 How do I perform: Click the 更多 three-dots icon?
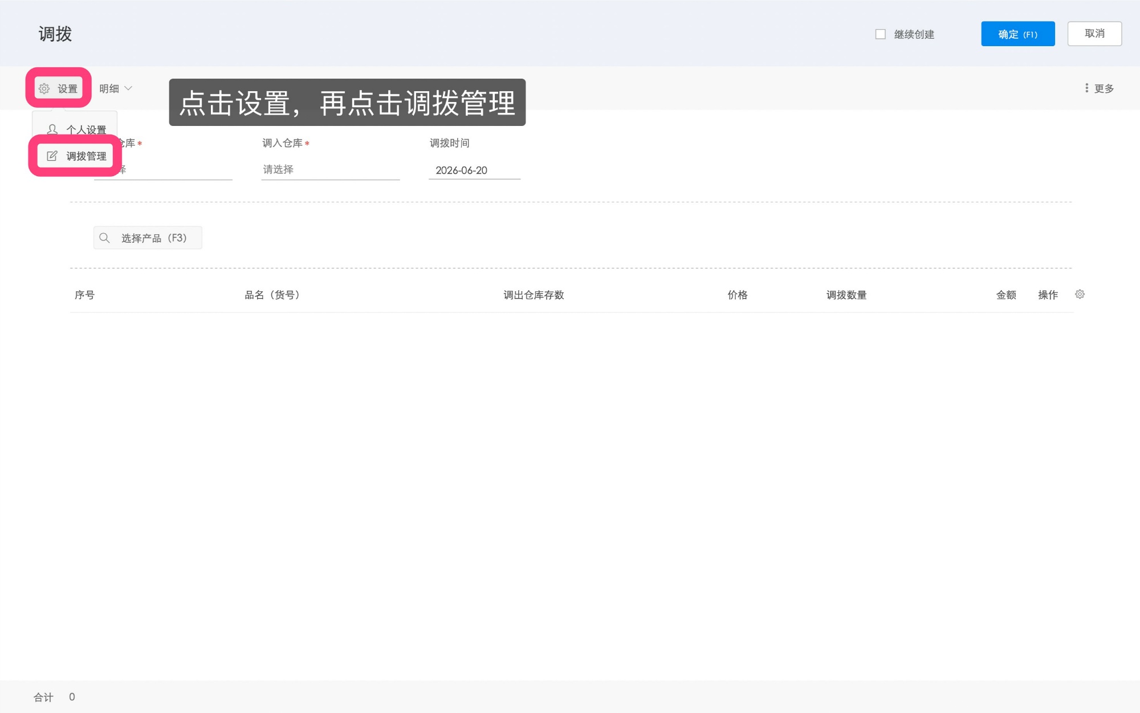tap(1086, 88)
